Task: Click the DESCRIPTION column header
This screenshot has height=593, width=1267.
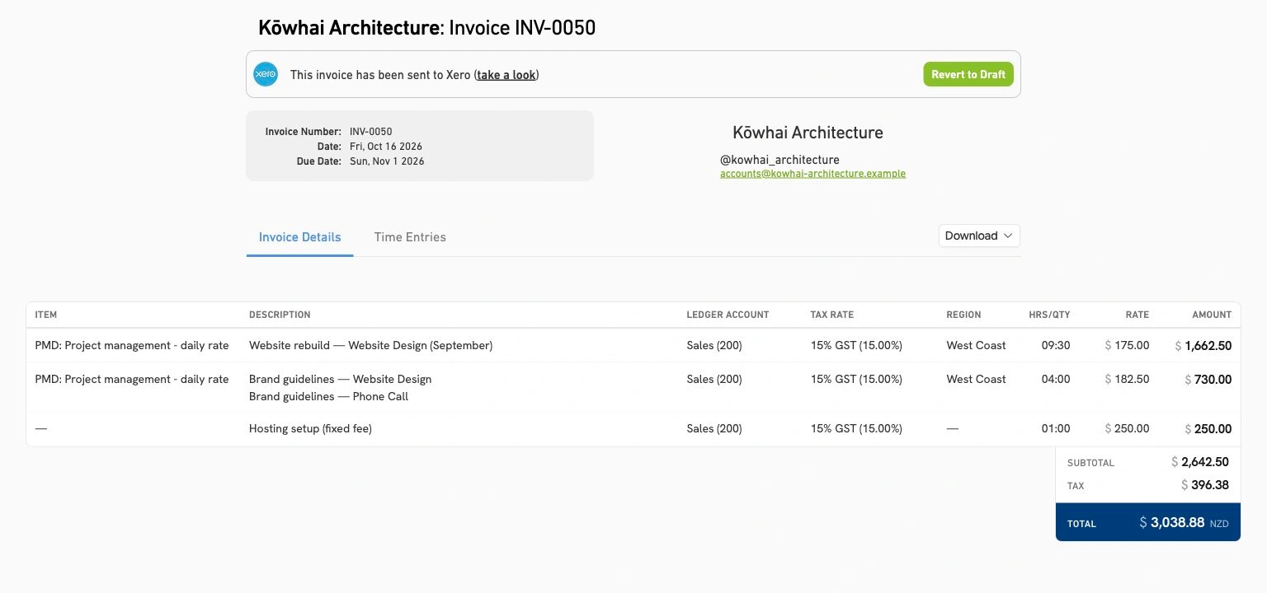Action: click(280, 315)
